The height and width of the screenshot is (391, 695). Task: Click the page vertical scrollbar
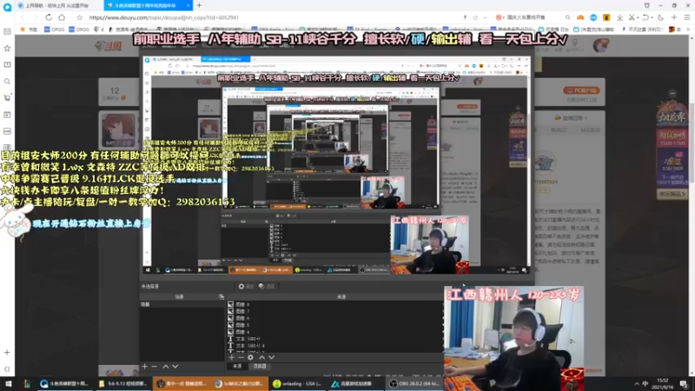(692, 142)
